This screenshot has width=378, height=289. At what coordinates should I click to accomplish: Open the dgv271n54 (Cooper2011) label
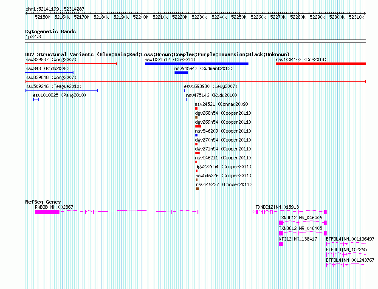pos(223,149)
